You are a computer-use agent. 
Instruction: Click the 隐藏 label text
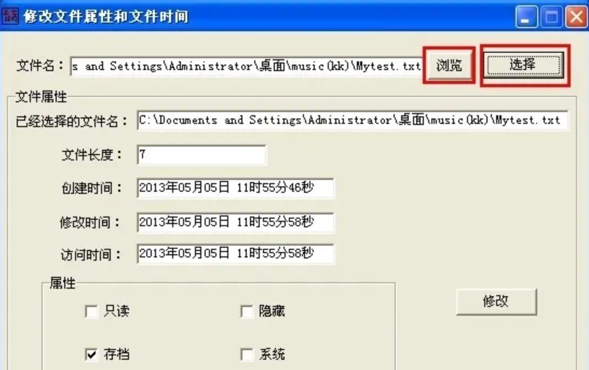[x=272, y=311]
